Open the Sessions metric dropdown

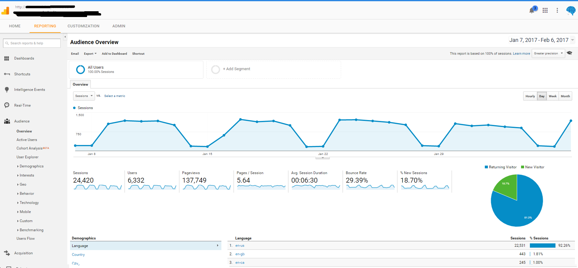pyautogui.click(x=84, y=96)
